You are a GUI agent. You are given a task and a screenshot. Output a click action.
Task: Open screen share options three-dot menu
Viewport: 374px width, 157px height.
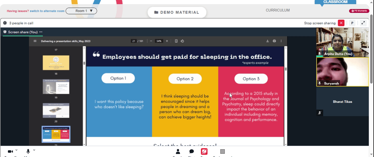pyautogui.click(x=41, y=32)
